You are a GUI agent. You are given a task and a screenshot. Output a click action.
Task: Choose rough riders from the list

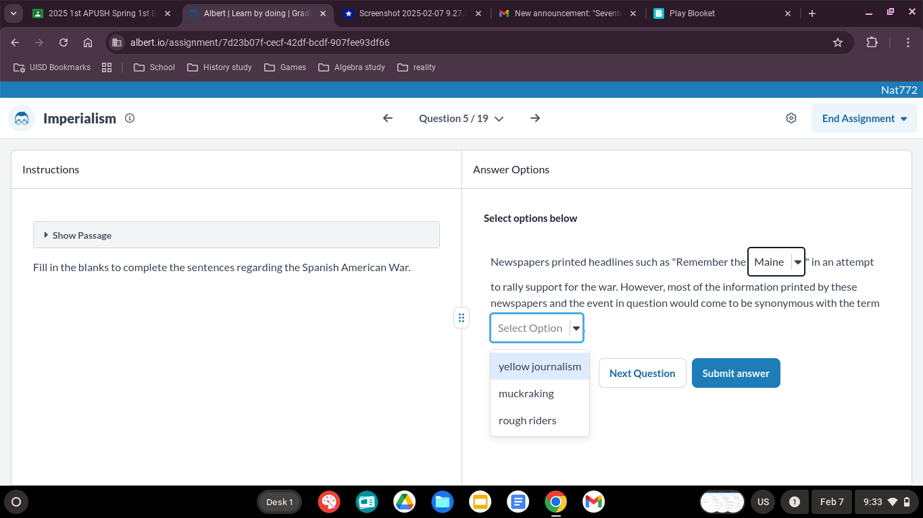tap(540, 420)
